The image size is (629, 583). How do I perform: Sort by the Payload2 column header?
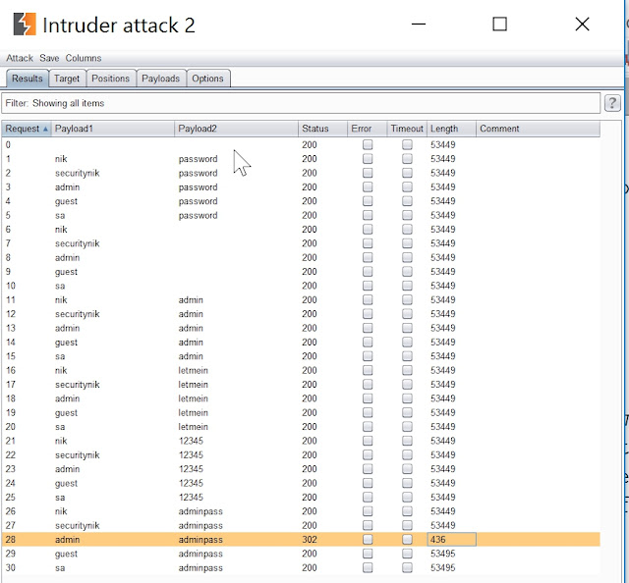coord(237,129)
